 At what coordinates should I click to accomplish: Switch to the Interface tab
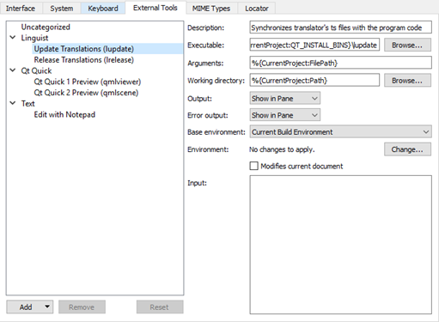pyautogui.click(x=21, y=9)
